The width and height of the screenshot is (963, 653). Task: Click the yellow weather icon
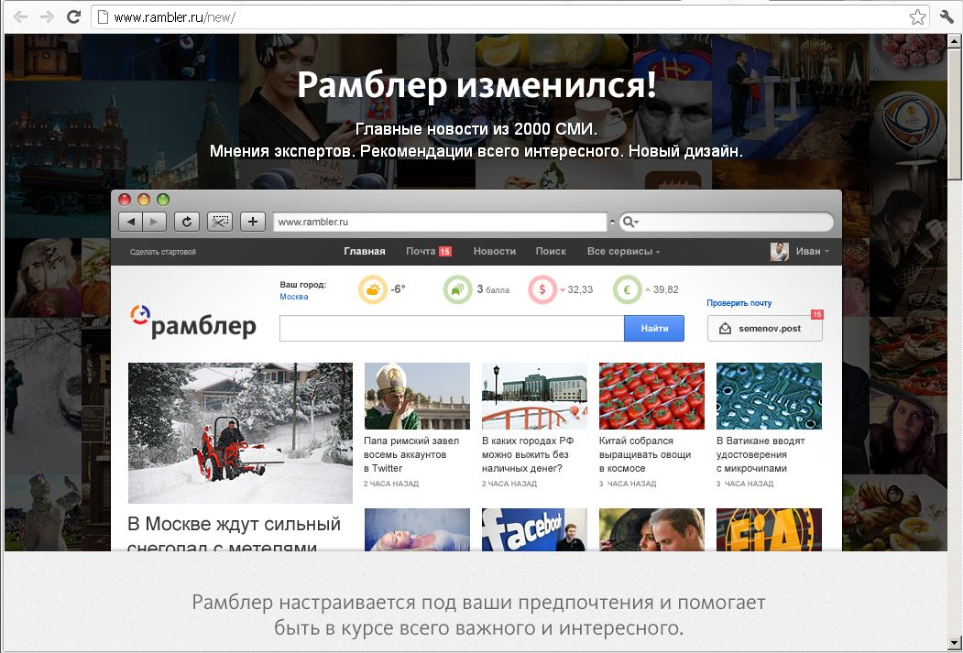[x=372, y=289]
